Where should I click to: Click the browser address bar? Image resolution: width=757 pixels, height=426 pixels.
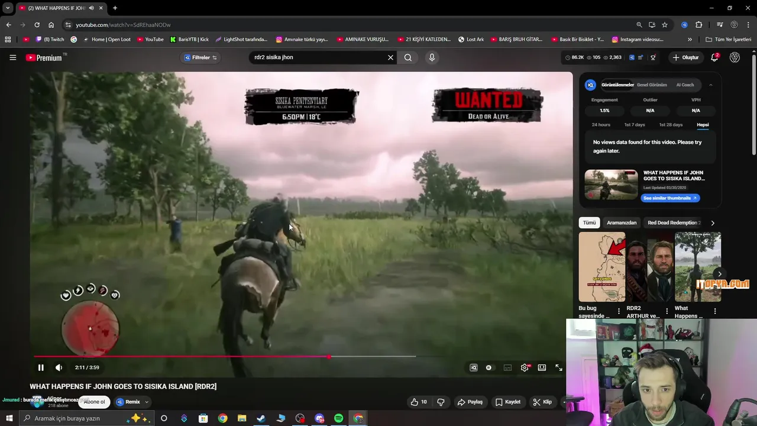pos(349,25)
